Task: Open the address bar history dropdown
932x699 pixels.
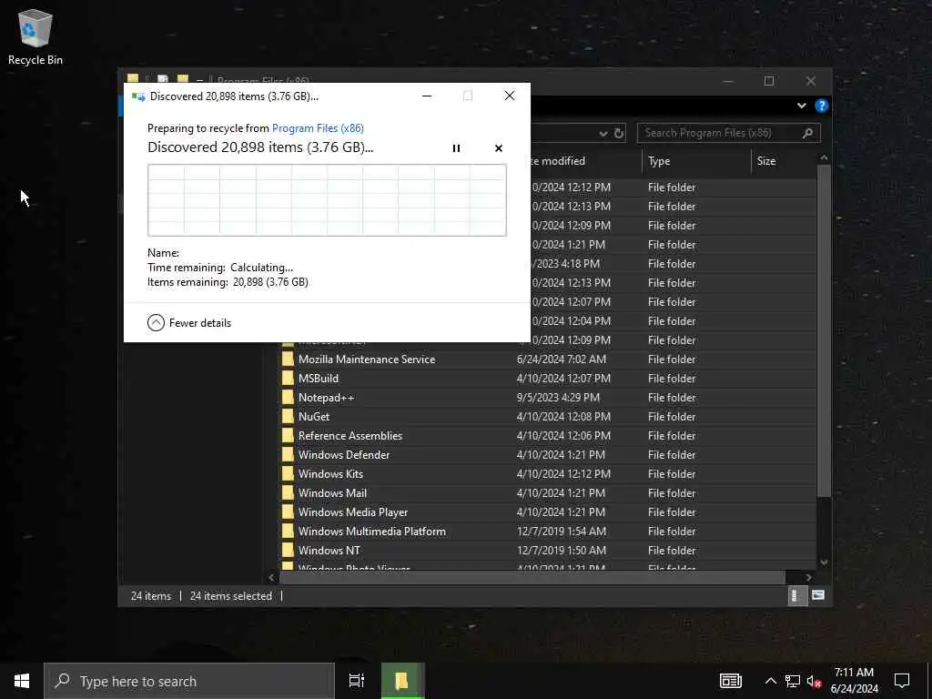Action: 603,133
